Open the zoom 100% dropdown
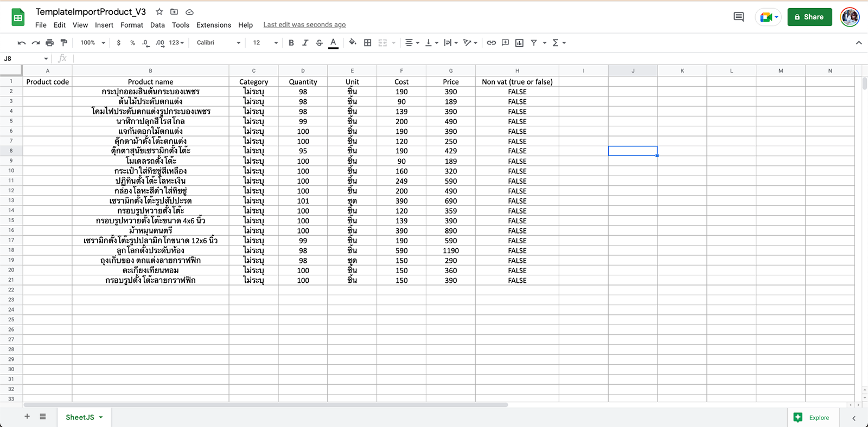 click(93, 43)
